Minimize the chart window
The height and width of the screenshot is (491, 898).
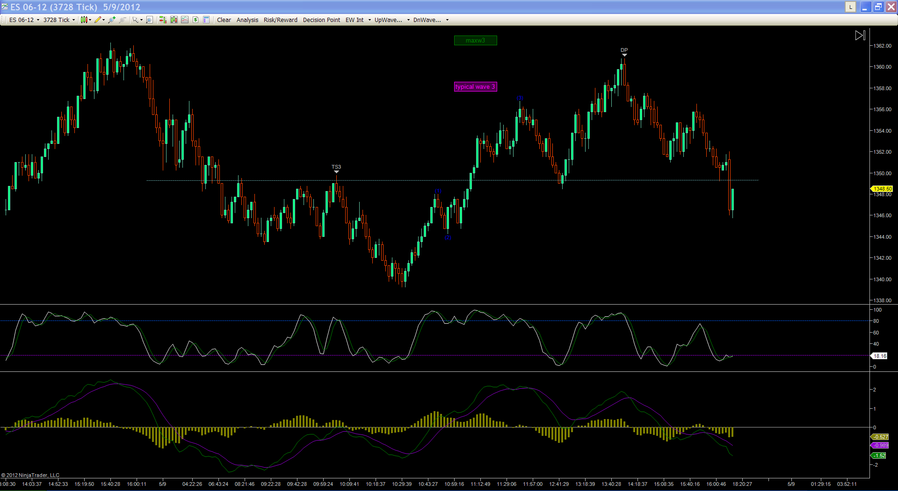pos(865,7)
